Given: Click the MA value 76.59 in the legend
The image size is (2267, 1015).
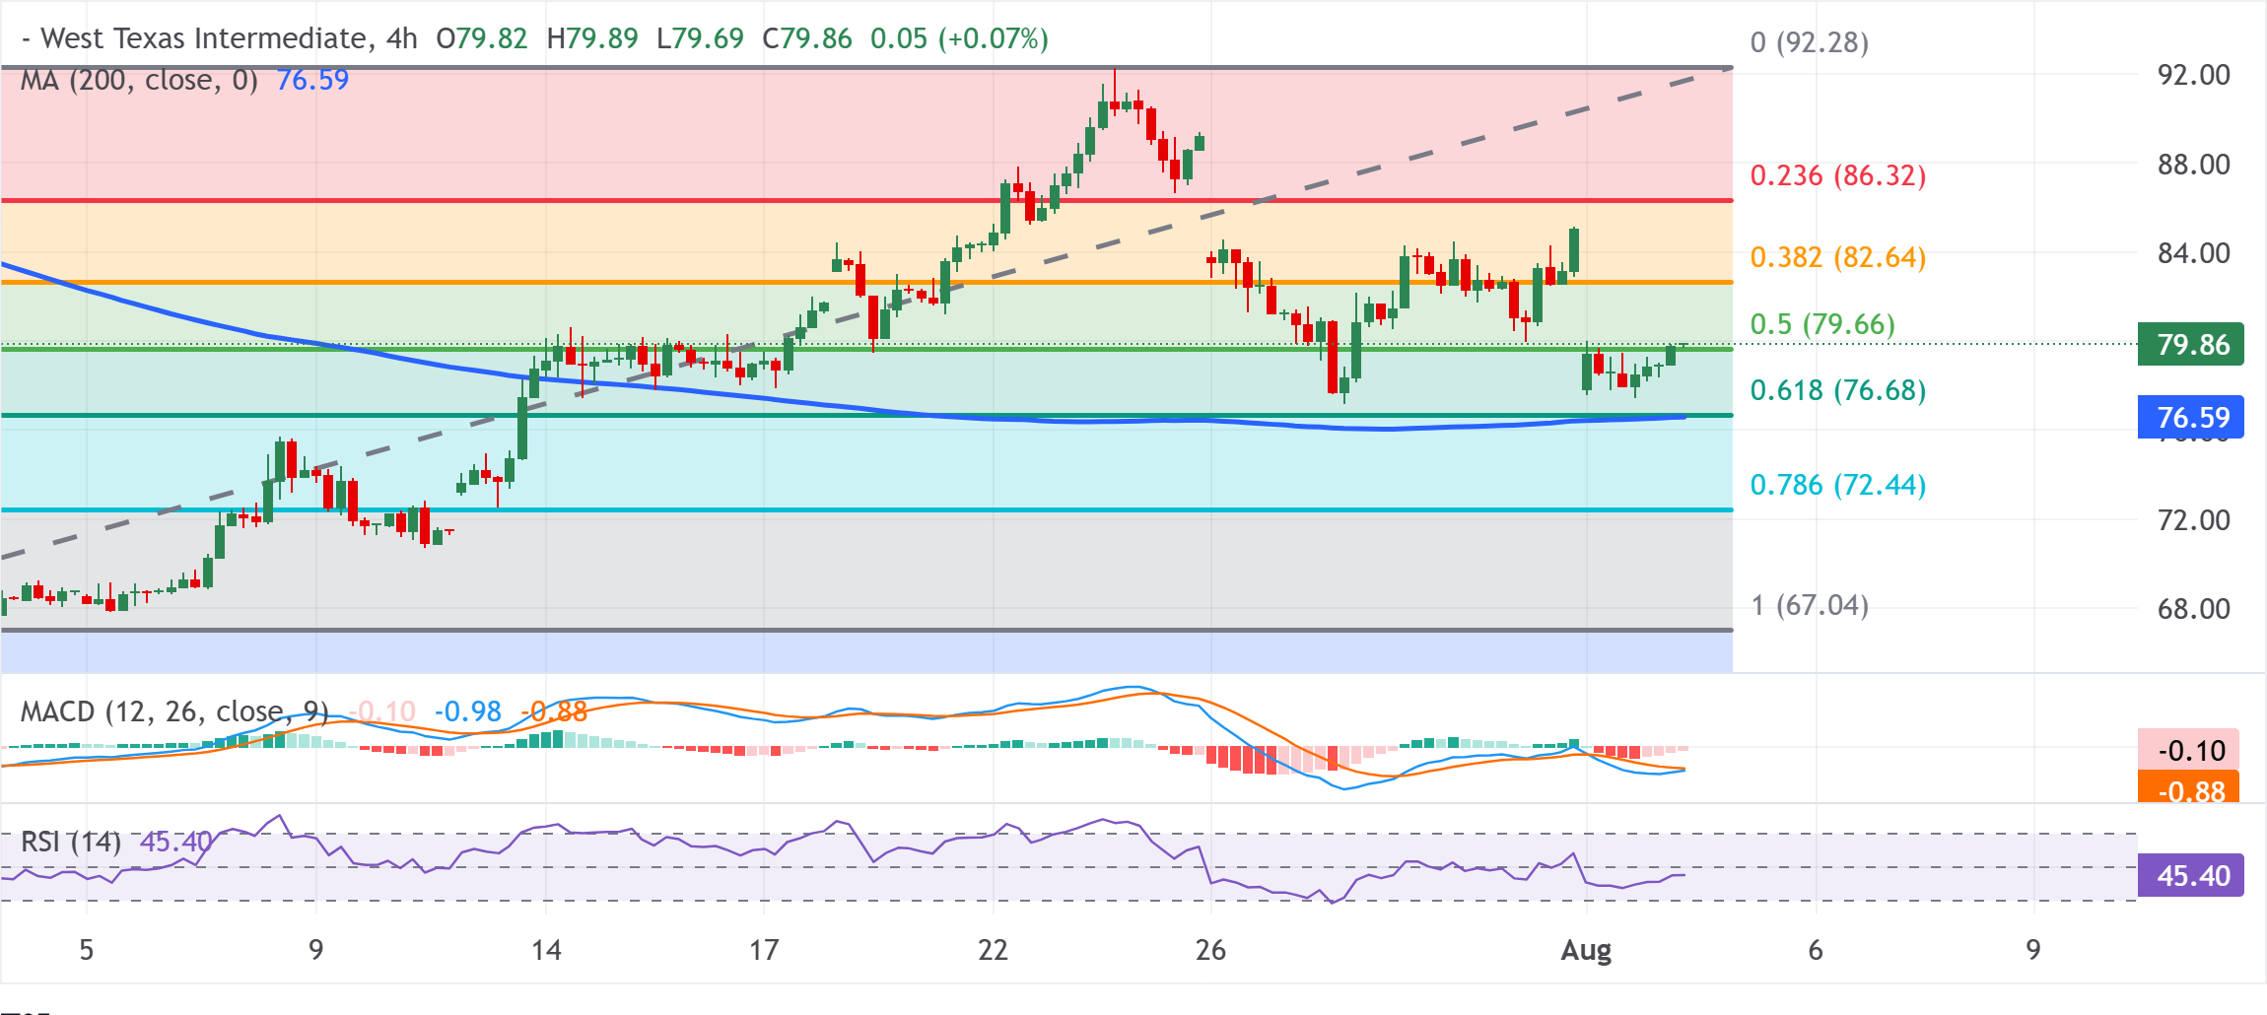Looking at the screenshot, I should tap(312, 80).
